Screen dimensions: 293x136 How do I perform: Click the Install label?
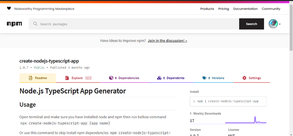[x=194, y=92]
